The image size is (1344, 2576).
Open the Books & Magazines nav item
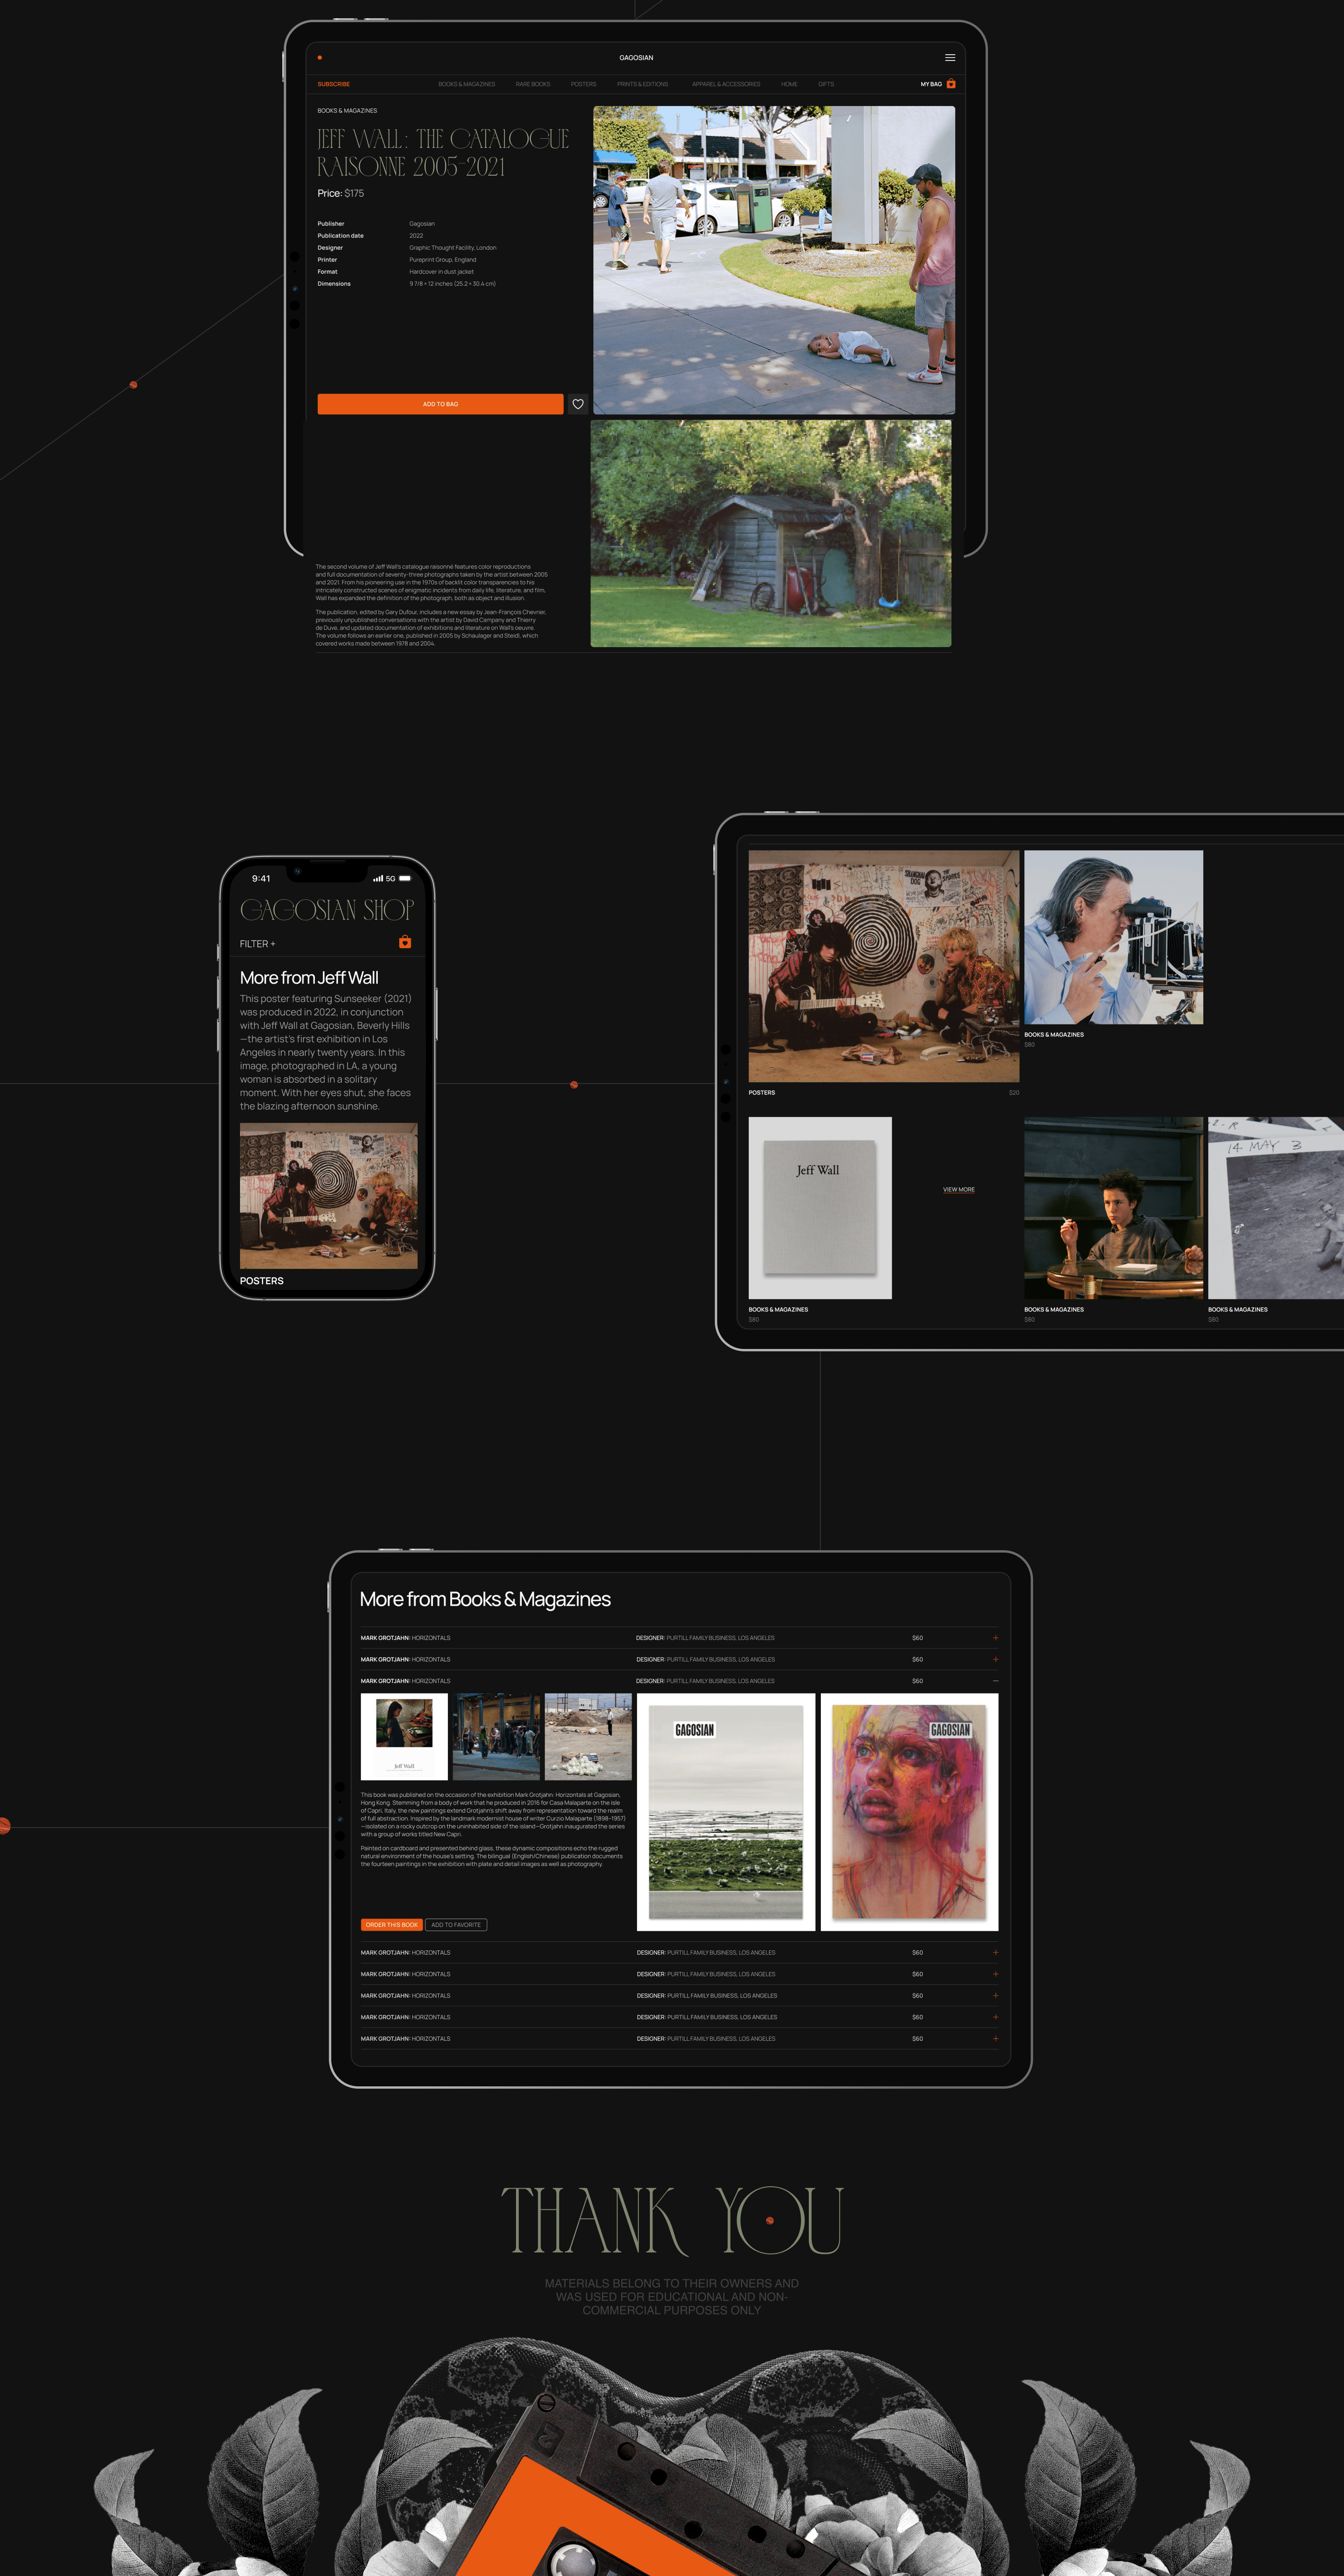466,84
